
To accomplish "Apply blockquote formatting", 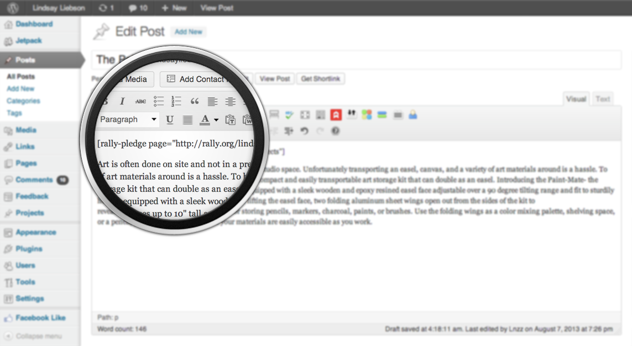I will pos(194,101).
